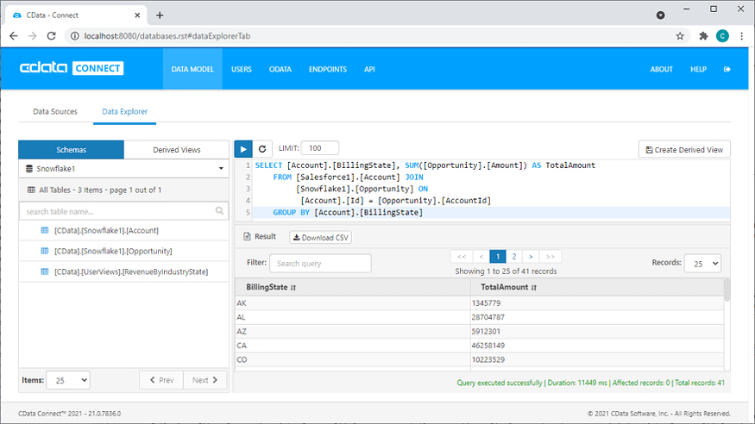Screen dimensions: 755x424
Task: Go to previous results page
Action: [481, 257]
